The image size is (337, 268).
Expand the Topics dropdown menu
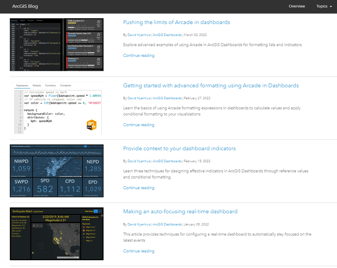click(324, 6)
